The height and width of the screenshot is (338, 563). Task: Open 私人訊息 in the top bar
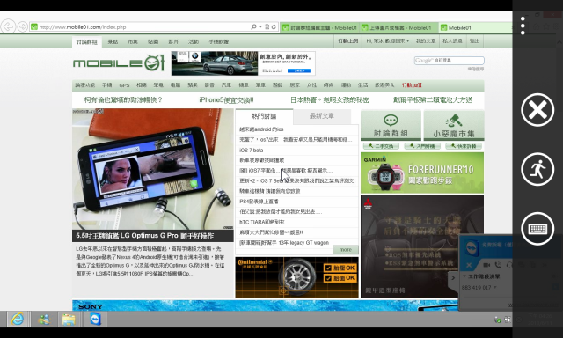pyautogui.click(x=452, y=41)
